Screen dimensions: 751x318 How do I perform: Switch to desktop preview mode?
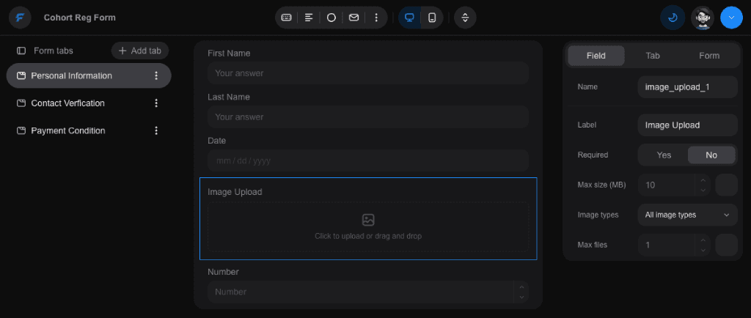[409, 18]
